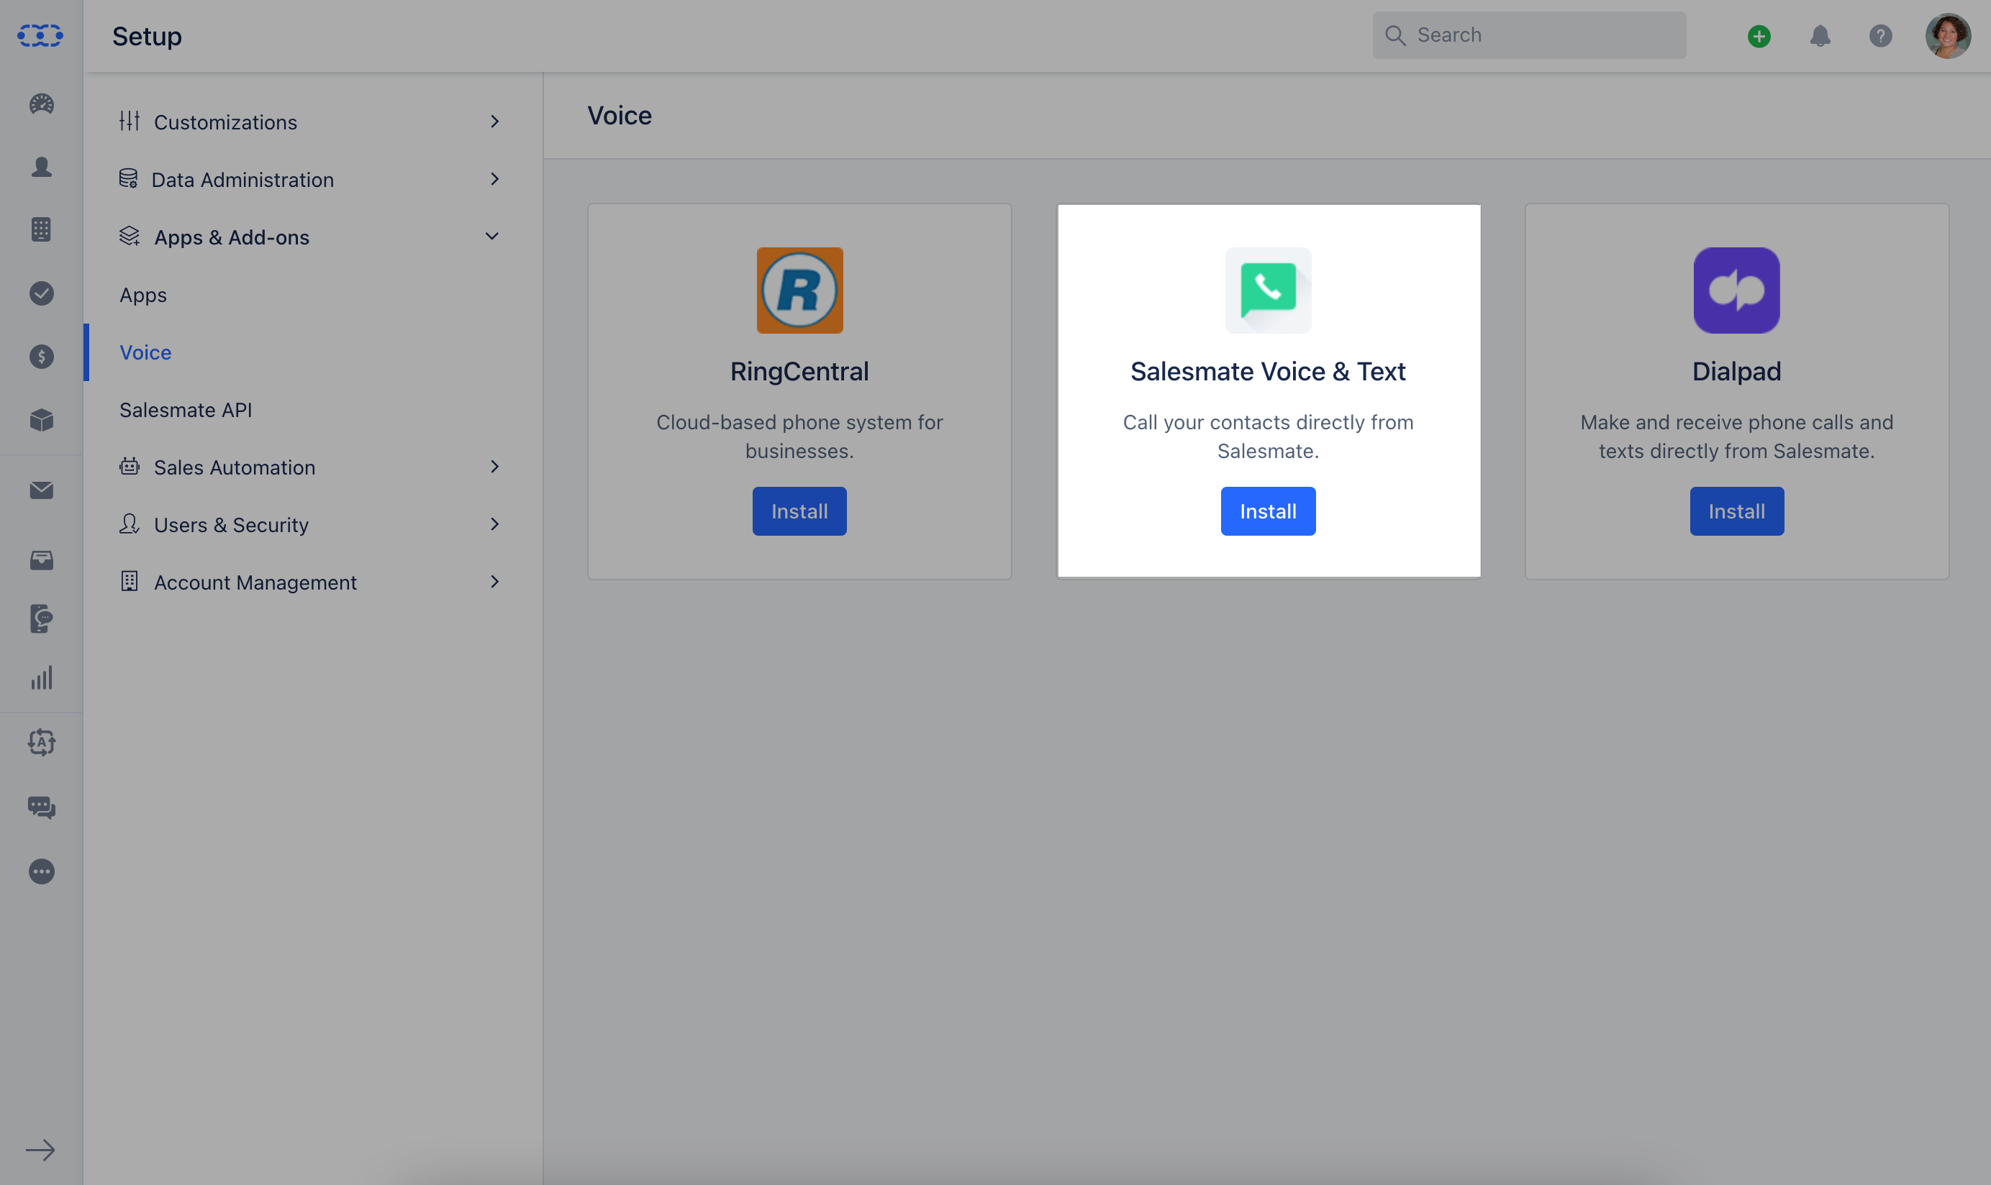
Task: Click the Salesmate Voice & Text title
Action: click(x=1268, y=371)
